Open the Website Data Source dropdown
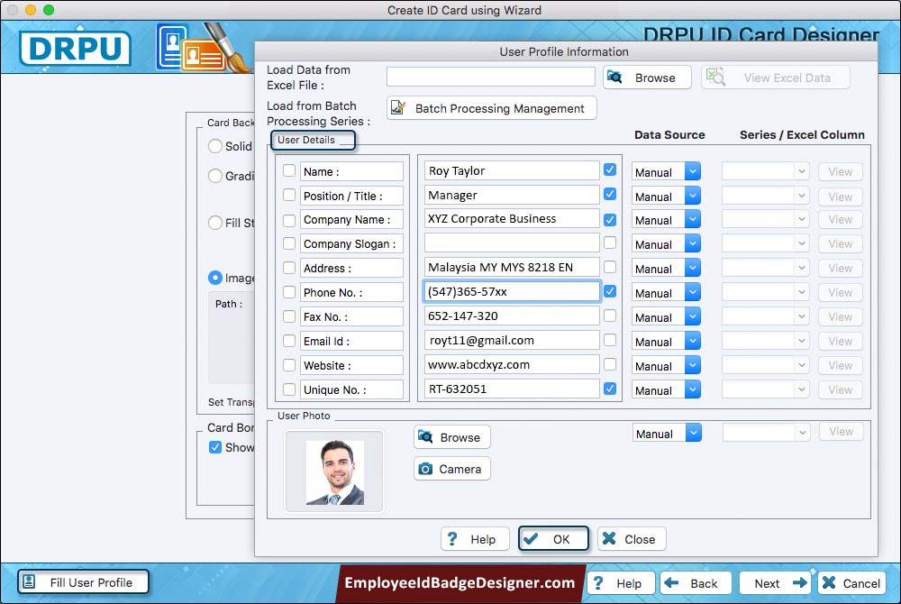Viewport: 901px width, 604px height. 666,365
